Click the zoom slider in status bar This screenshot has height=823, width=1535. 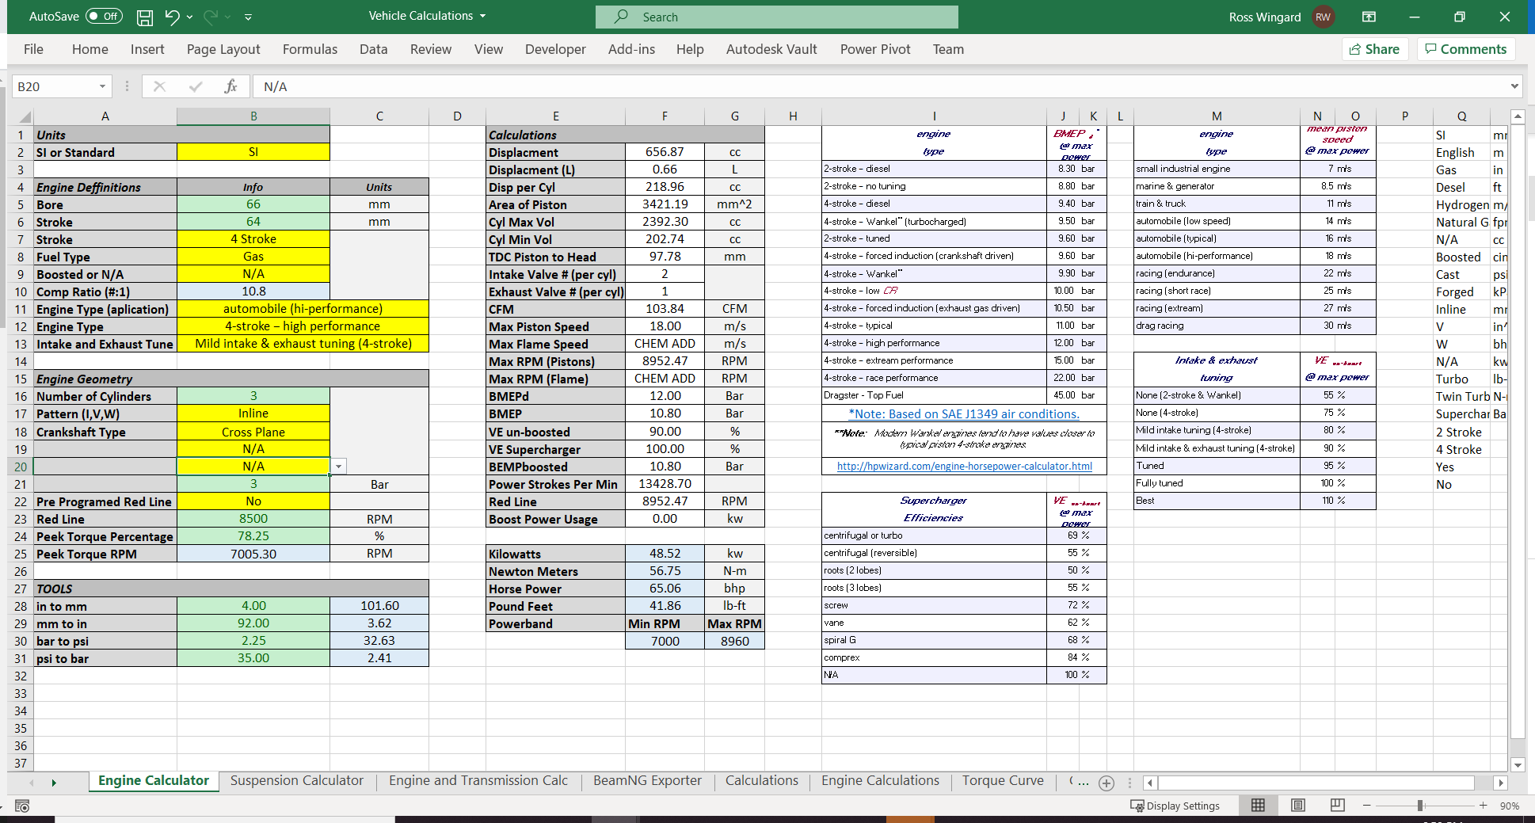point(1420,806)
